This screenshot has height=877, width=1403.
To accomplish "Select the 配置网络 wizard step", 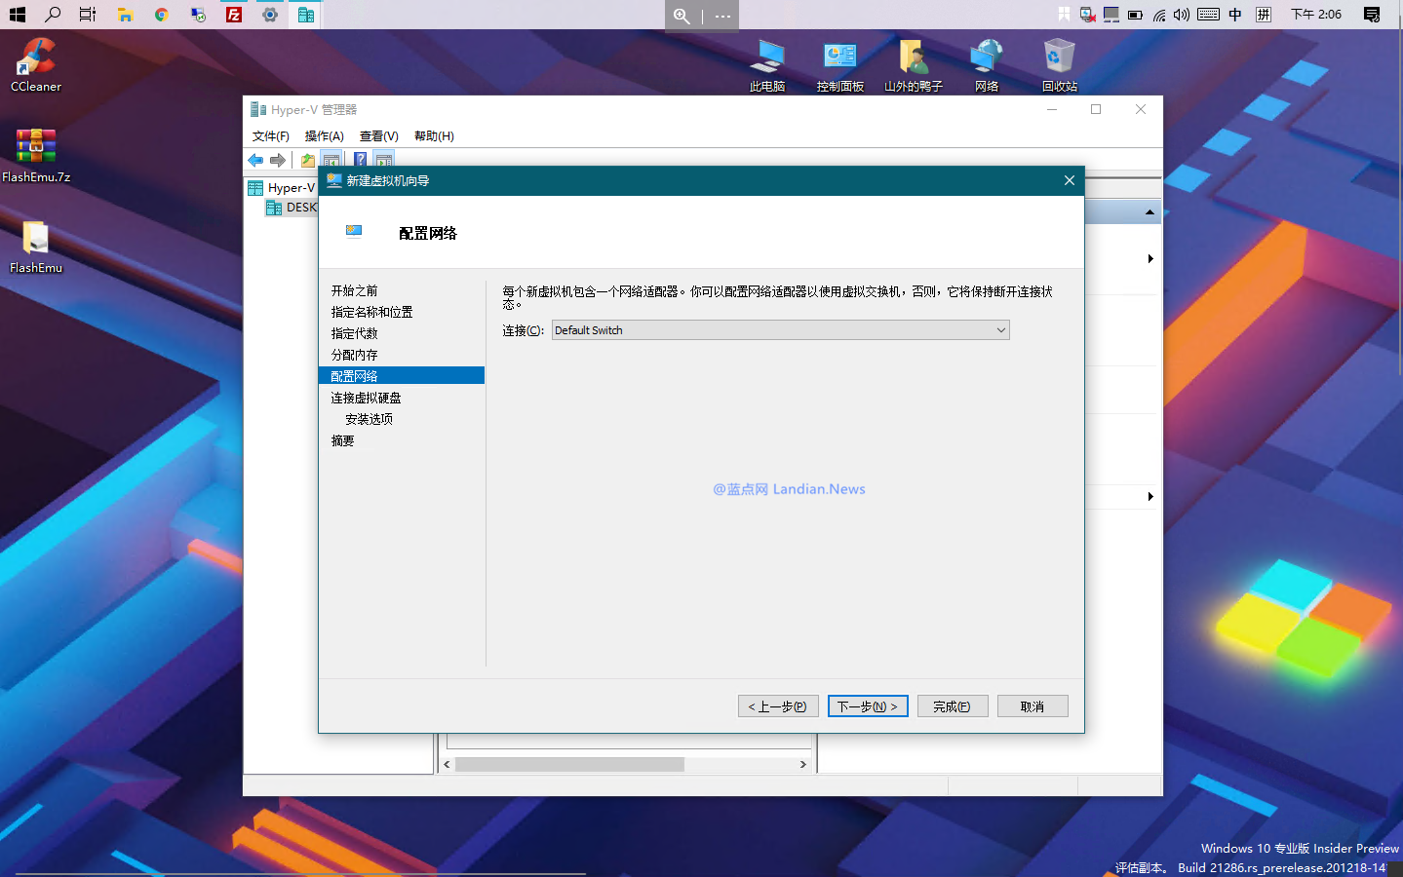I will point(402,376).
